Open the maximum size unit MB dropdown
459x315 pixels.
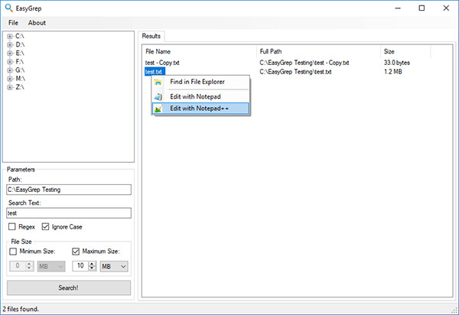tap(114, 266)
